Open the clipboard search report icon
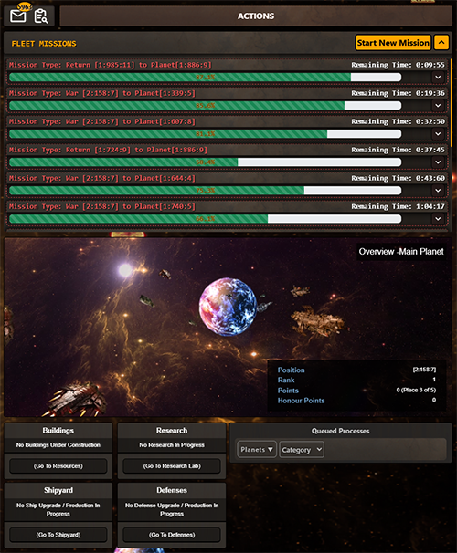Screen dimensions: 457x553 41,16
